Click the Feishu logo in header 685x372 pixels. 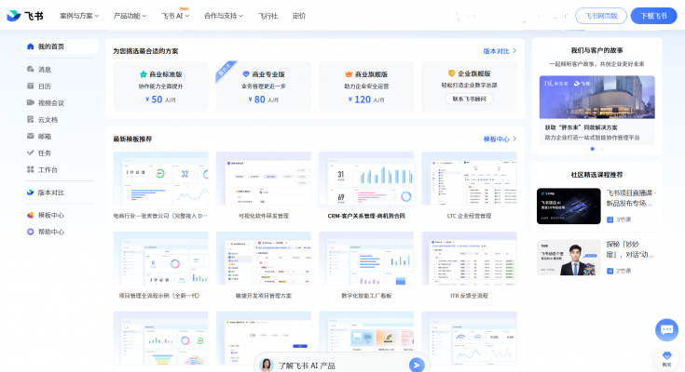(25, 16)
